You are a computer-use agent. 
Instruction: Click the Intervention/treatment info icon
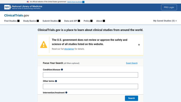[x=66, y=92]
